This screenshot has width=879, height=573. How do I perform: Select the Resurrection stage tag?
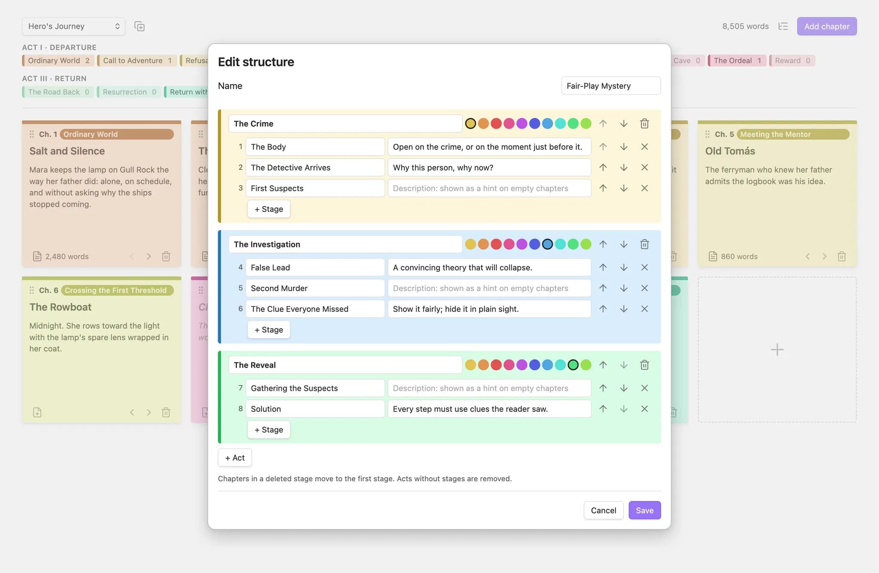(x=129, y=92)
